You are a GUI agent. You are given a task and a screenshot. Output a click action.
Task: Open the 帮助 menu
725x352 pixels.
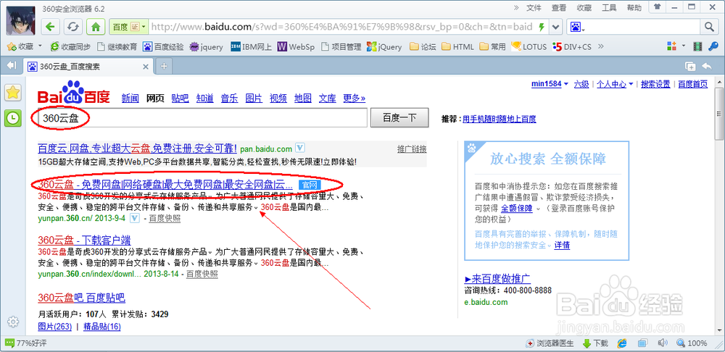[x=634, y=8]
